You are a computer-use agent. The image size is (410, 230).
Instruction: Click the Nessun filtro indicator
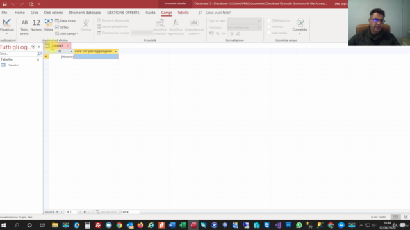click(106, 212)
